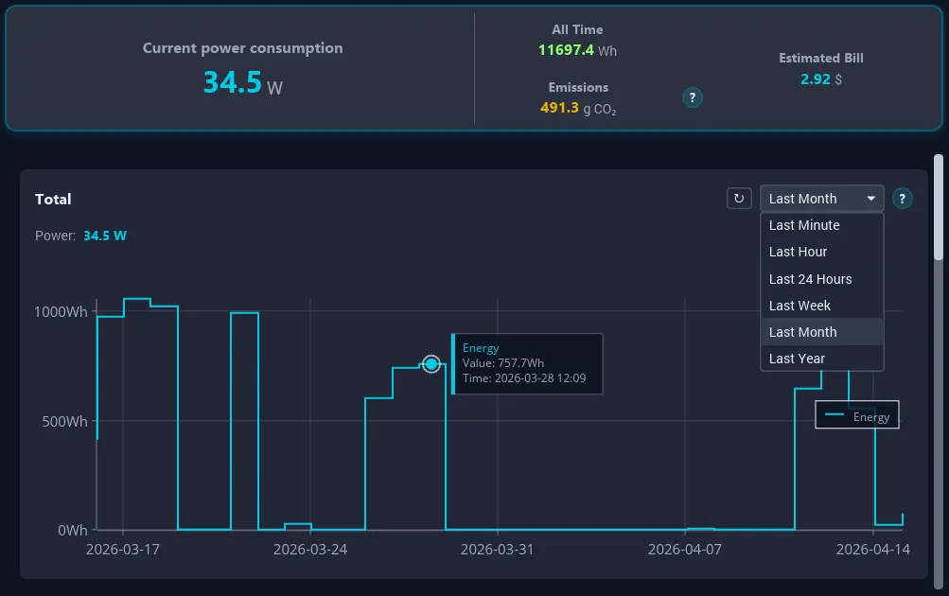Click the 2.92 $ estimated bill value
Screen dimensions: 949x596
[820, 79]
